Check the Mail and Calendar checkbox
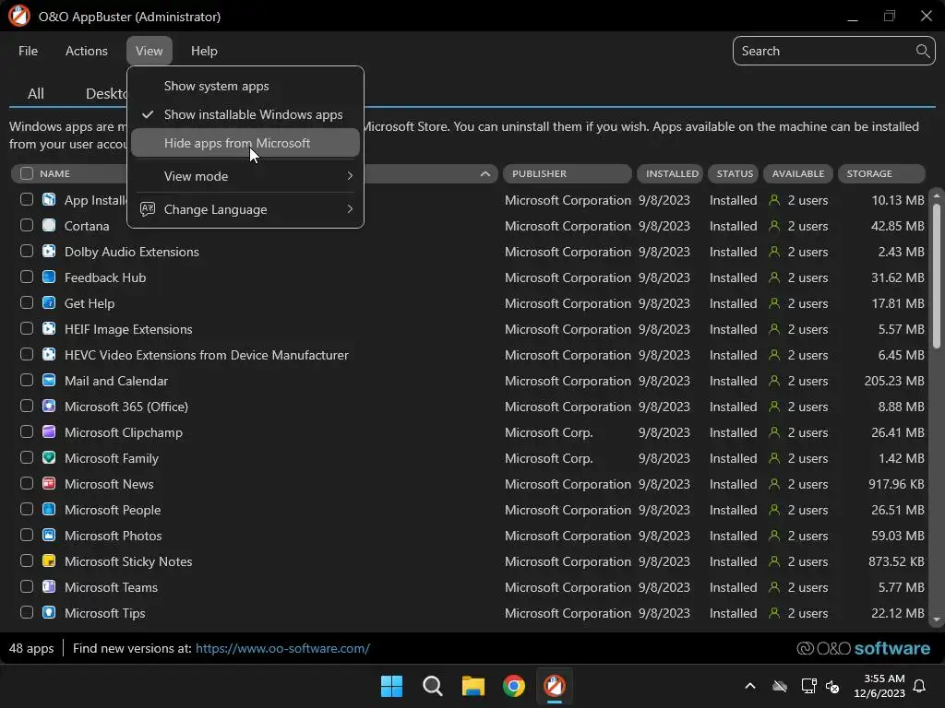Screen dimensions: 945x708 point(27,380)
